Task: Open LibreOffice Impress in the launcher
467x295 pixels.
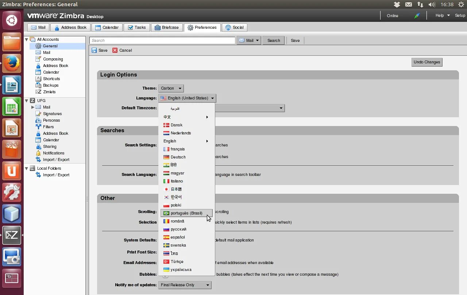Action: tap(12, 128)
